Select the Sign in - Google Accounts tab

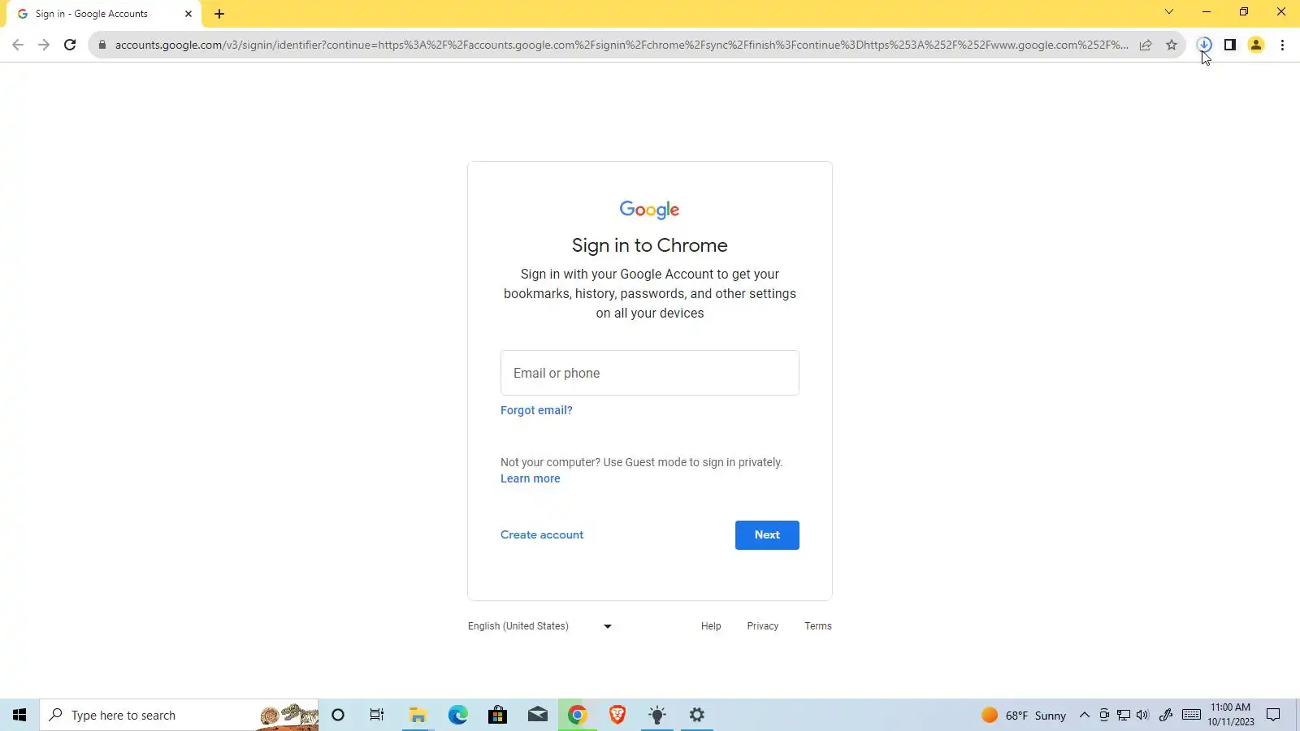coord(102,14)
